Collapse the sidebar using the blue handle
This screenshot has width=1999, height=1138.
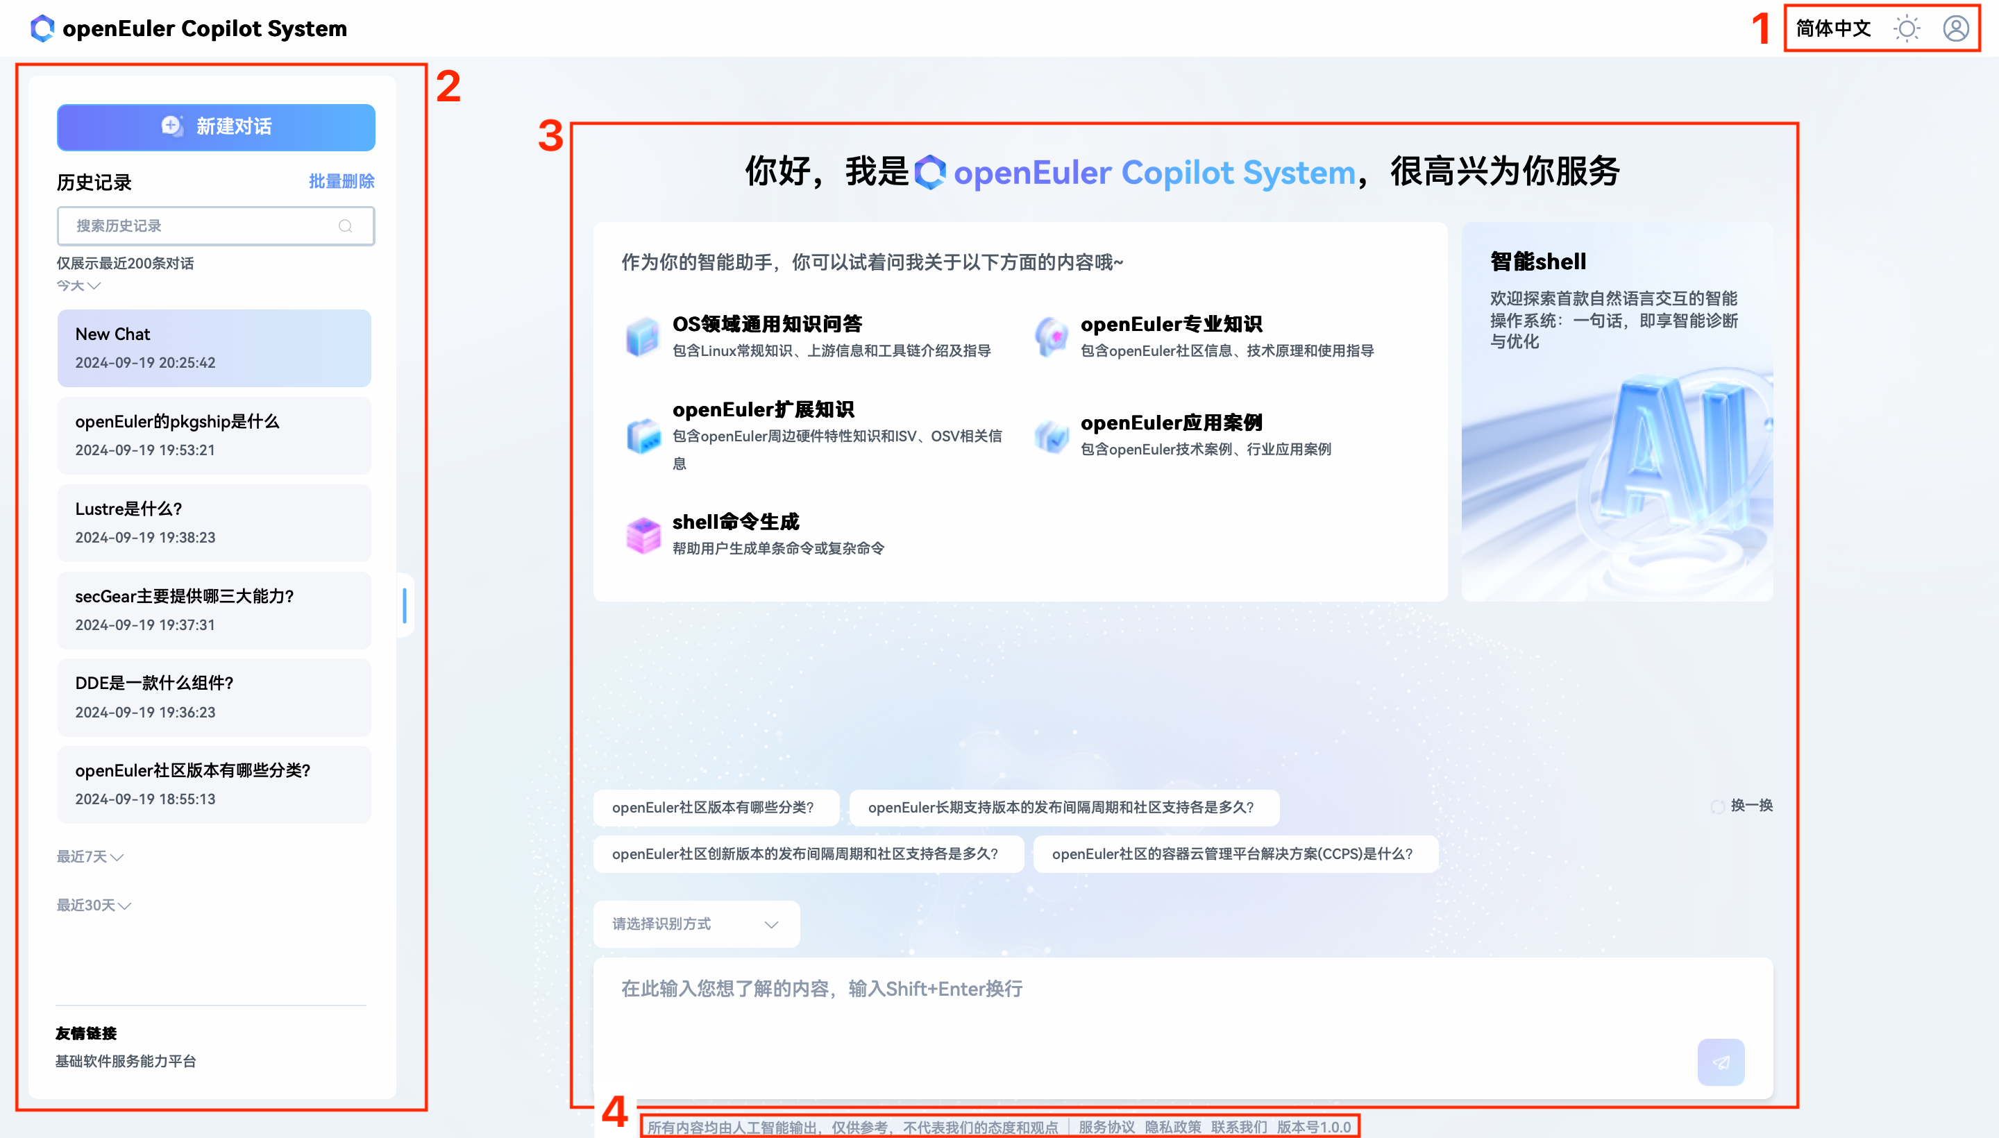click(404, 606)
